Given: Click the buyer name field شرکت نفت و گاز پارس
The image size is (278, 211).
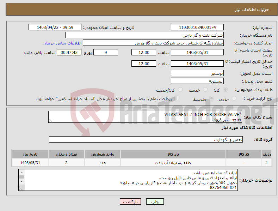Looking at the screenshot, I should pos(144,35).
